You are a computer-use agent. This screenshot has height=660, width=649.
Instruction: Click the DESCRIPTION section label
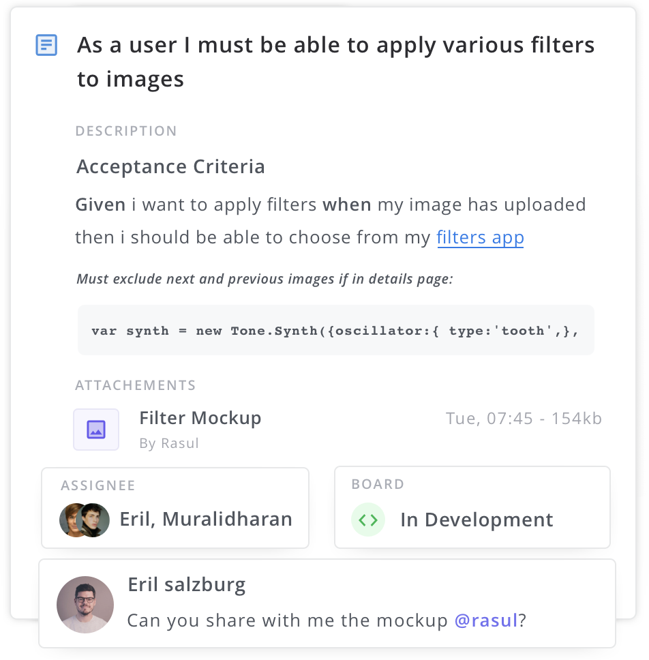126,131
